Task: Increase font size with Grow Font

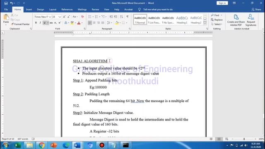Action: point(64,17)
